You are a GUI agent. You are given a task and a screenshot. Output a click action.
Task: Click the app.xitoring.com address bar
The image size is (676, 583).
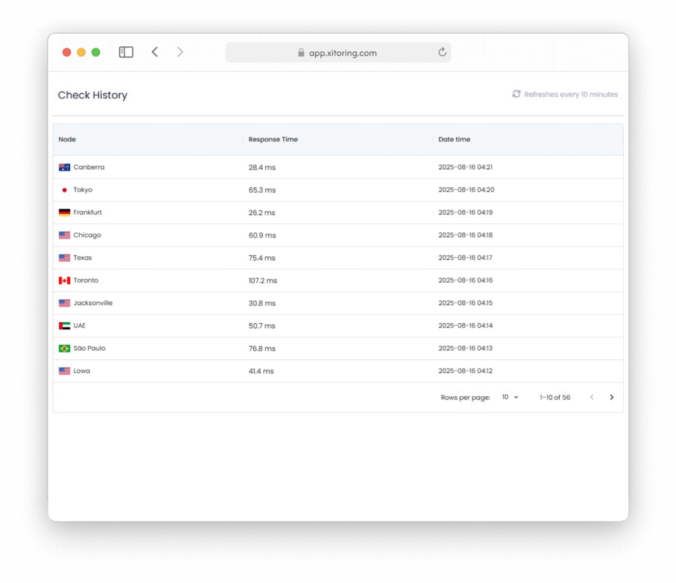pyautogui.click(x=343, y=53)
